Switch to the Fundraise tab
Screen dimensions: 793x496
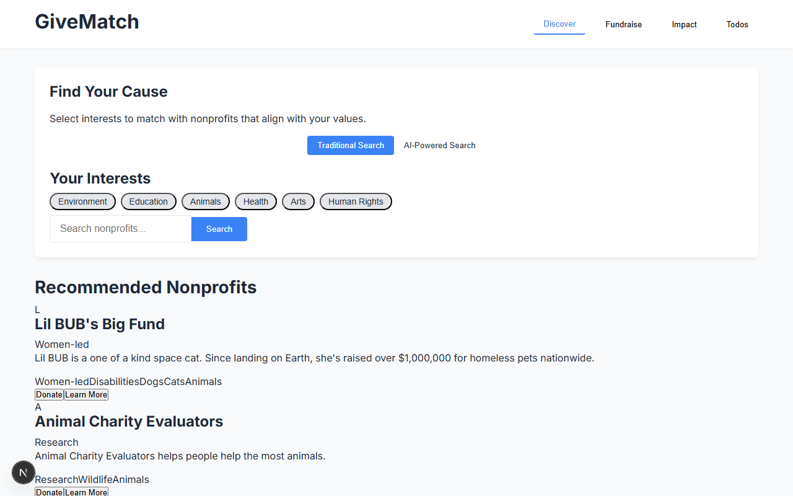point(623,24)
